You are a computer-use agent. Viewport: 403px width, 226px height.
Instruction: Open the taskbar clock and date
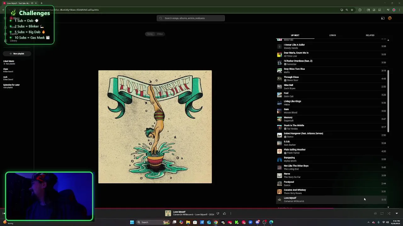tap(396, 222)
